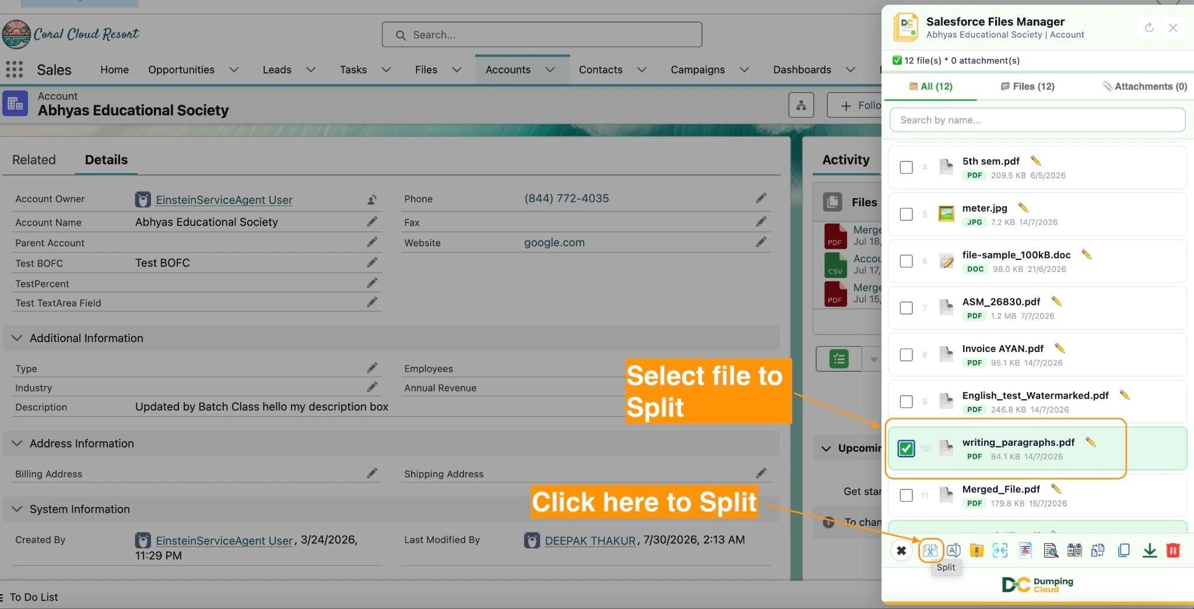This screenshot has width=1194, height=609.
Task: Open the Campaigns nav dropdown chevron
Action: tap(744, 70)
